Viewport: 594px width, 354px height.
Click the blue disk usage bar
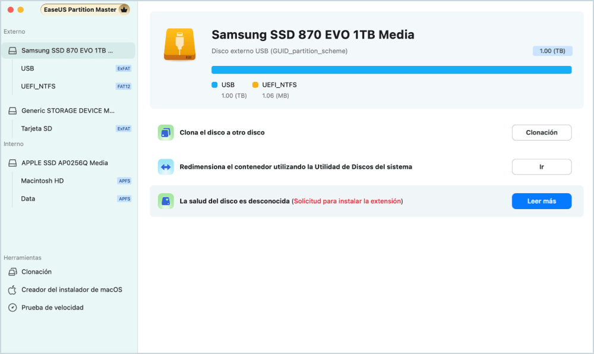click(391, 70)
